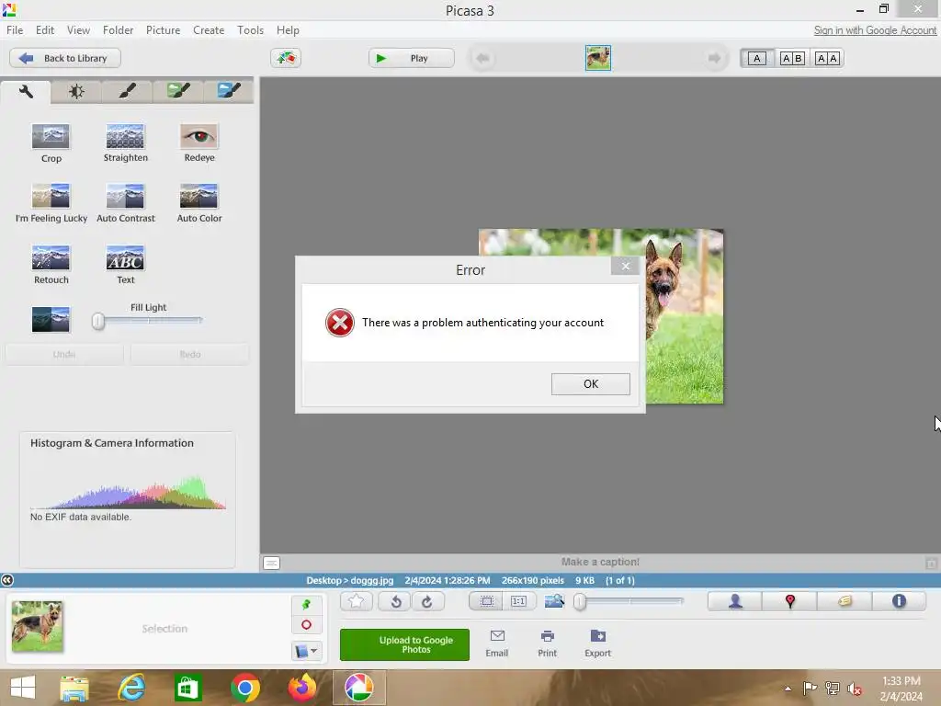The width and height of the screenshot is (941, 706).
Task: Select the dog thumbnail in top strip
Action: [x=598, y=58]
